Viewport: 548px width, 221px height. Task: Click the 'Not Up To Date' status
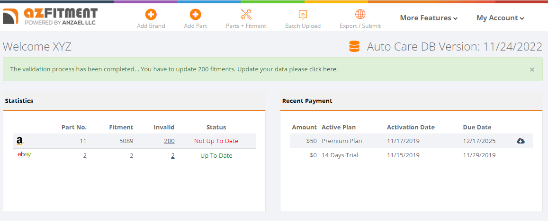click(x=216, y=141)
